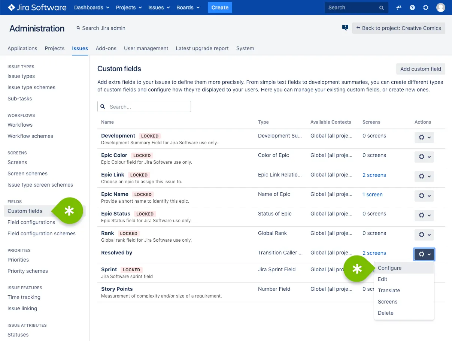The height and width of the screenshot is (341, 452).
Task: Open the user avatar menu
Action: [441, 7]
